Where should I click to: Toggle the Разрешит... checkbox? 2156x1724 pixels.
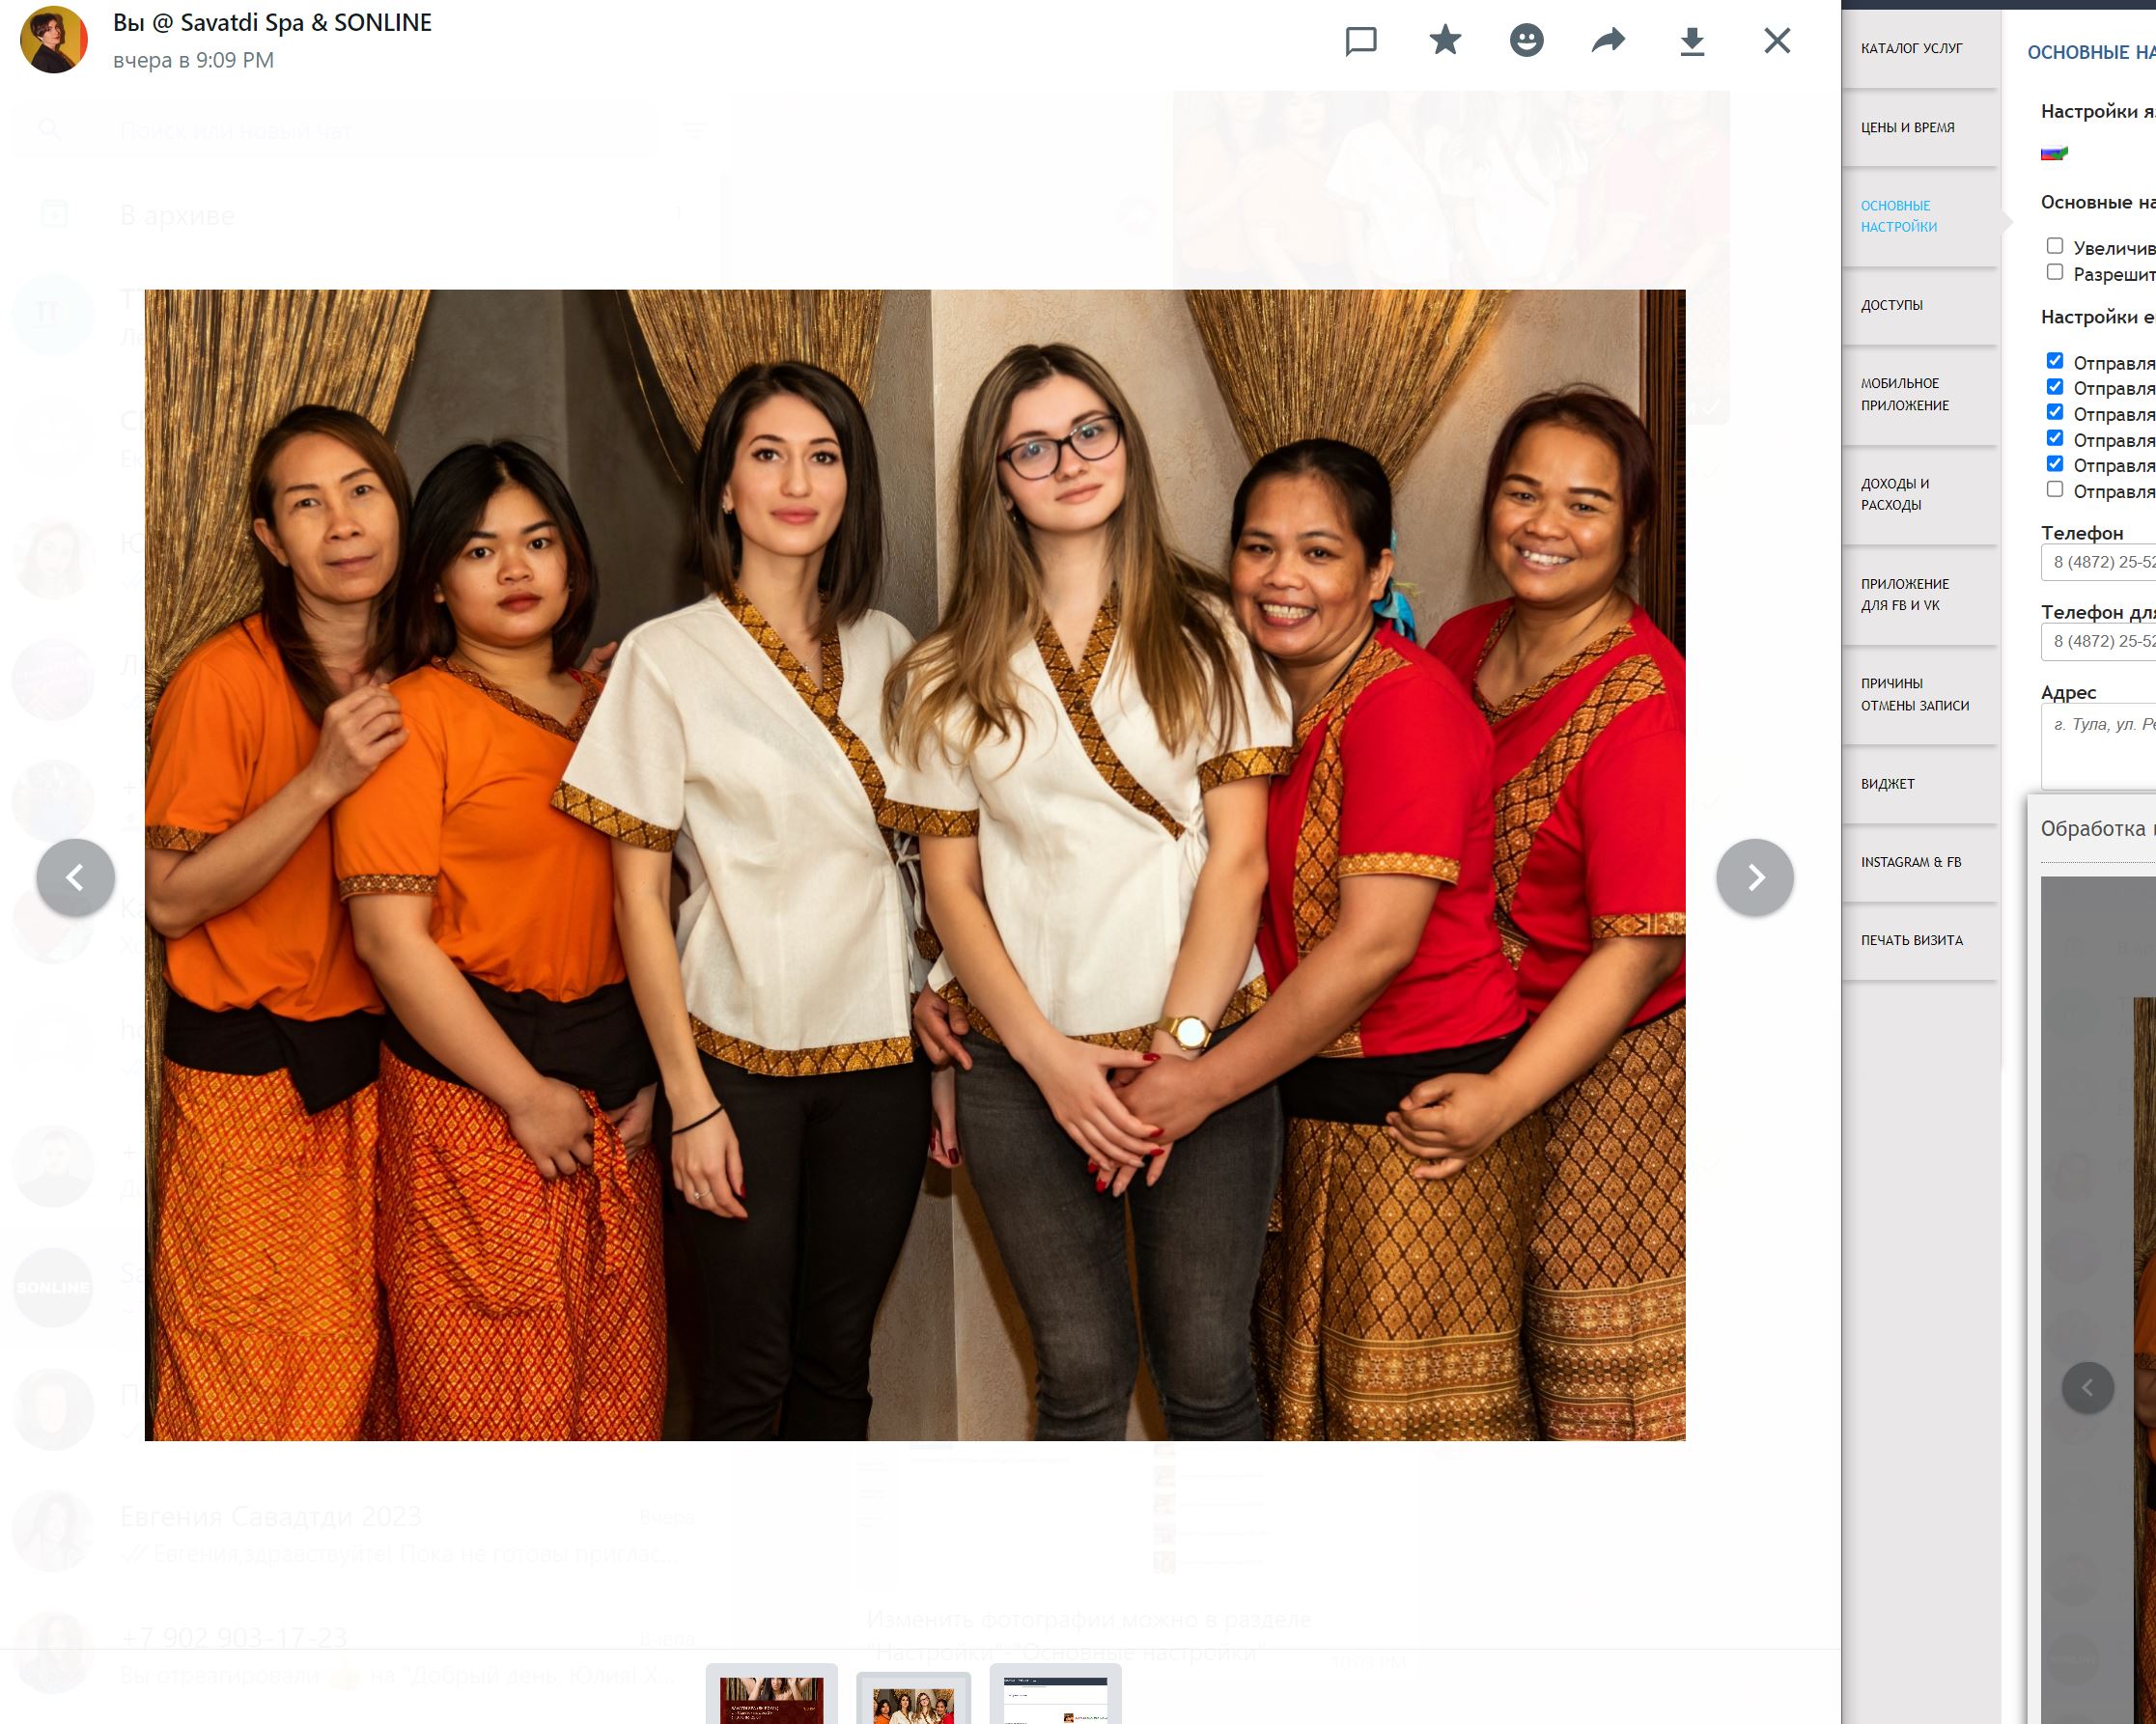click(2055, 272)
